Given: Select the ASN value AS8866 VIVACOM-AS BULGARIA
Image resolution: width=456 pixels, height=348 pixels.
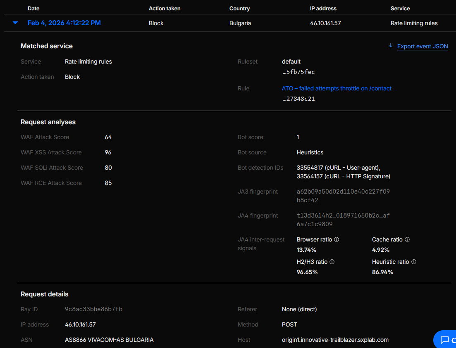Looking at the screenshot, I should 109,340.
